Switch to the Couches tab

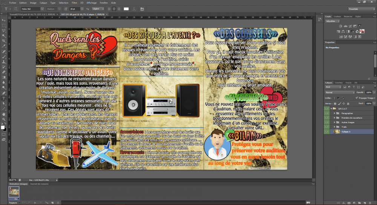click(x=339, y=82)
